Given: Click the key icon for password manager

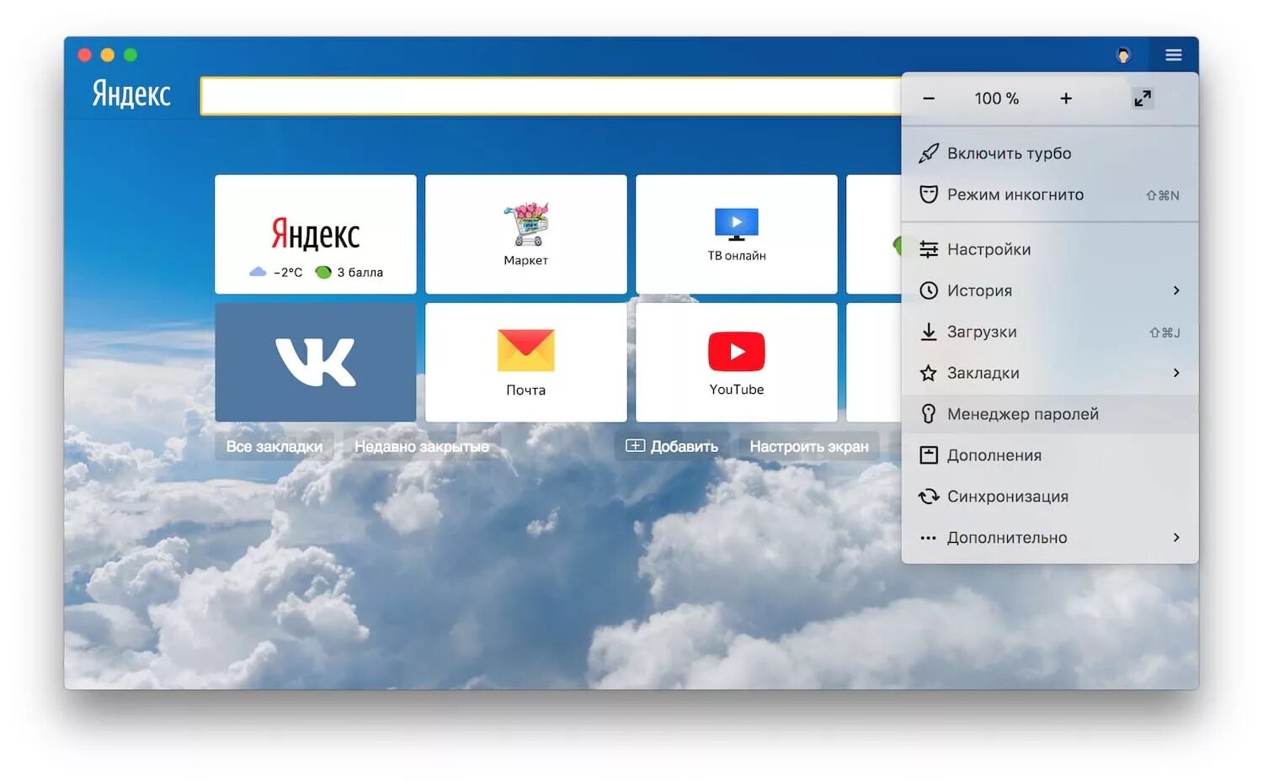Looking at the screenshot, I should click(x=928, y=414).
